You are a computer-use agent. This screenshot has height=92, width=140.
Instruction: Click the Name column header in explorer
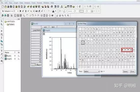7,52
